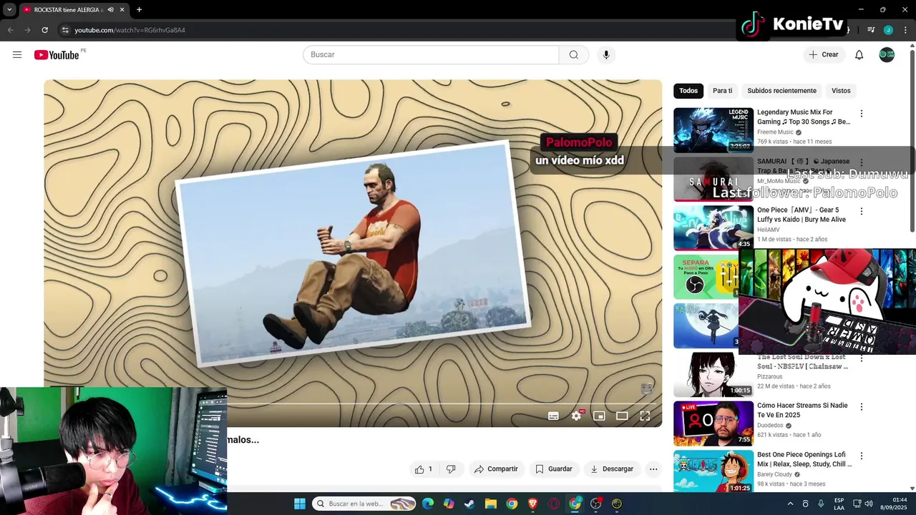Open the account avatar menu
916x515 pixels.
coord(887,55)
